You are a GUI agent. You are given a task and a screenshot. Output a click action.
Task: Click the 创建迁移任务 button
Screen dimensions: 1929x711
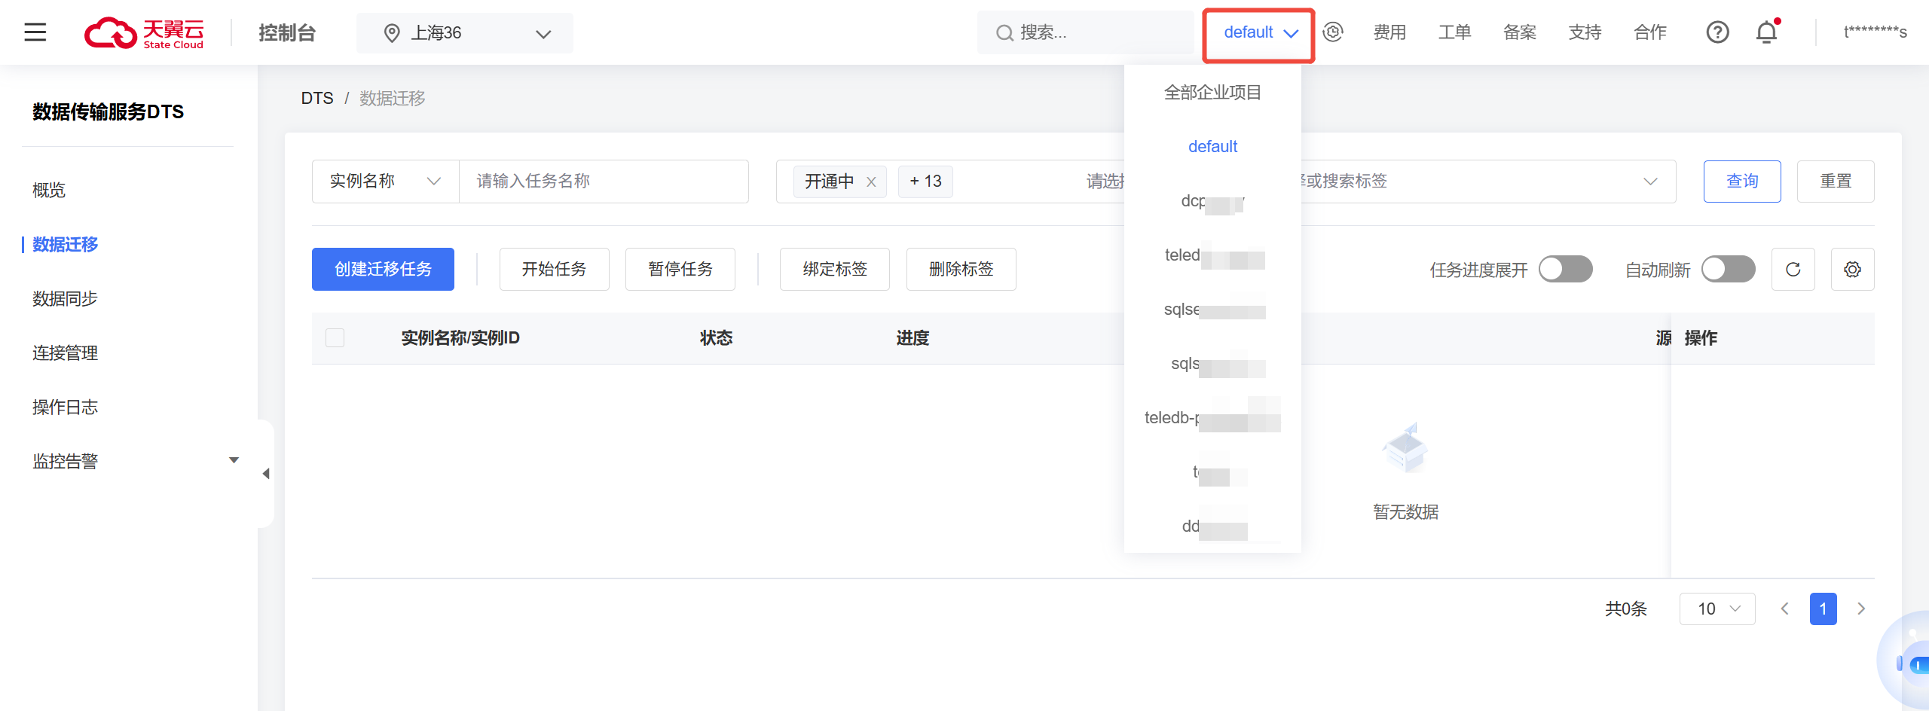coord(383,270)
